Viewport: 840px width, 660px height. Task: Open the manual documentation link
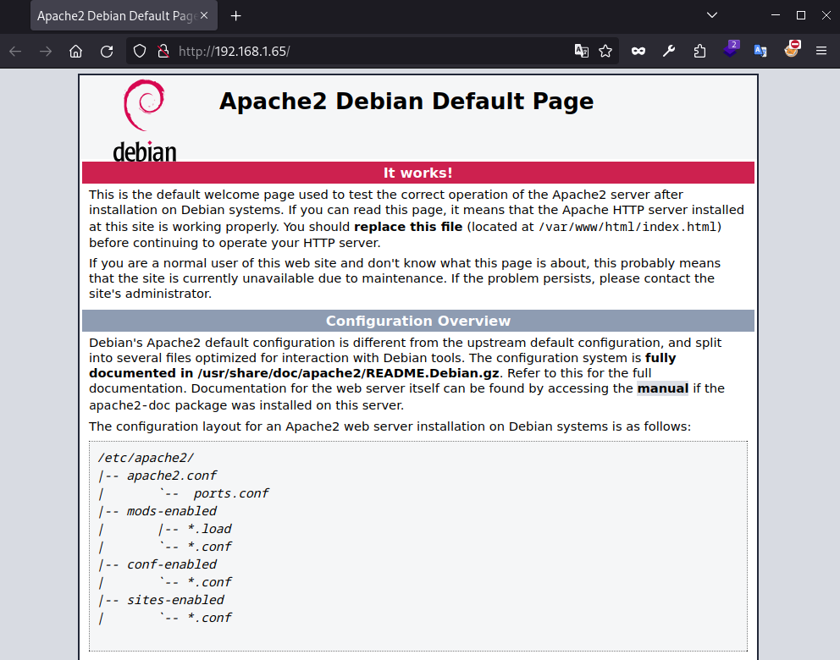click(663, 388)
